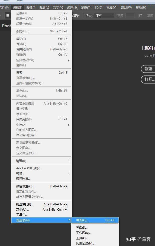
Task: Open the 文件(F) menu
Action: coord(4,7)
